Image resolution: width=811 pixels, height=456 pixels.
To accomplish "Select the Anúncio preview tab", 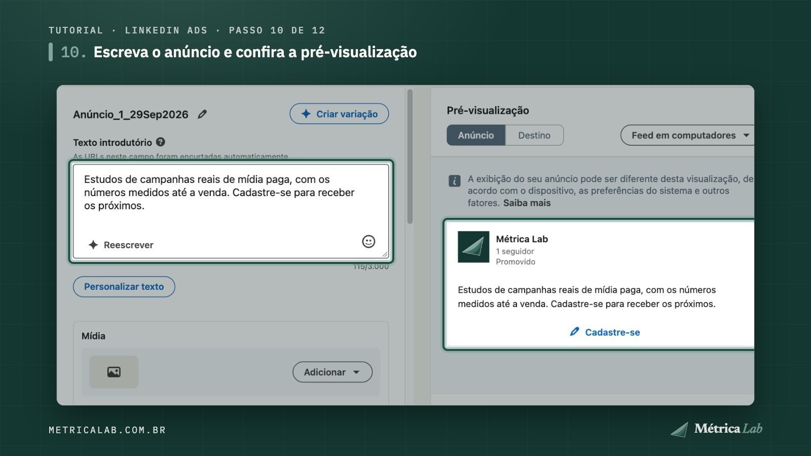I will pyautogui.click(x=476, y=135).
